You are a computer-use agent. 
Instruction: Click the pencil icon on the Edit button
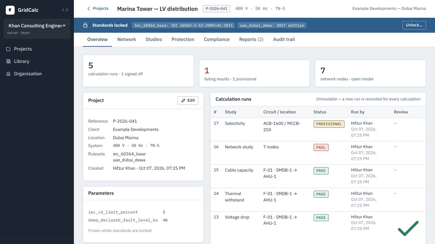[183, 100]
